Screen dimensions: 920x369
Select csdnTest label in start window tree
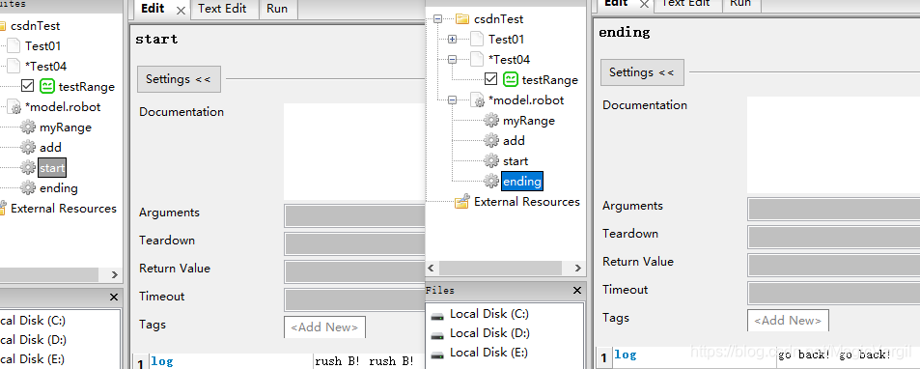pyautogui.click(x=35, y=26)
